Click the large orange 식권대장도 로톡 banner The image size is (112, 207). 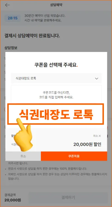click(x=55, y=114)
